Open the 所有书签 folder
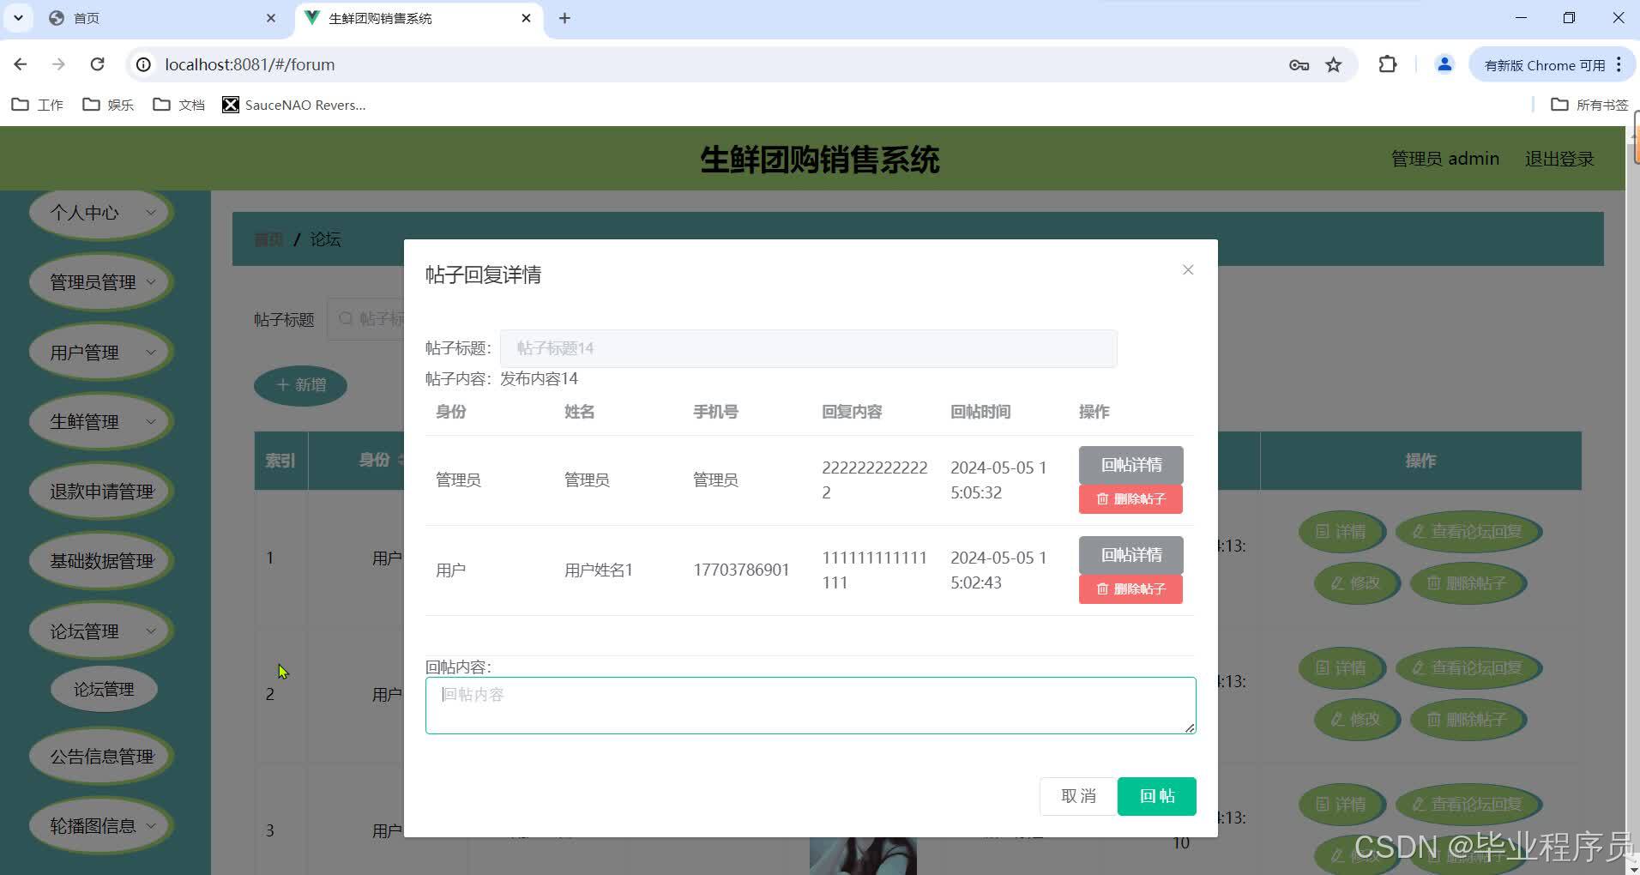Viewport: 1640px width, 875px height. pyautogui.click(x=1589, y=105)
